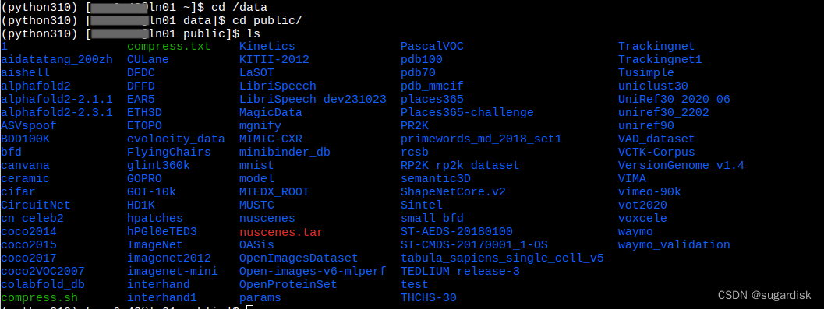This screenshot has height=309, width=824.
Task: Click the CULane directory entry
Action: coord(147,60)
